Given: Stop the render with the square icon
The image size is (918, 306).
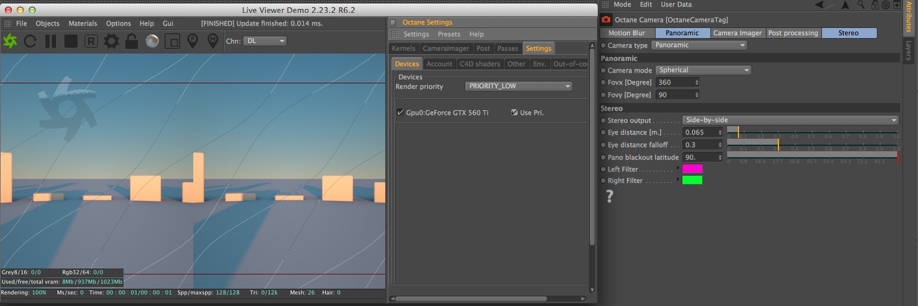Looking at the screenshot, I should click(71, 41).
